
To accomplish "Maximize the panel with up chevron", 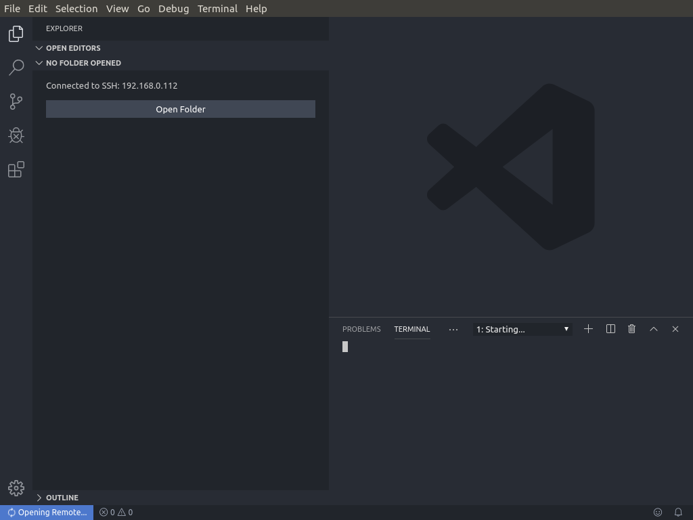I will [x=654, y=329].
